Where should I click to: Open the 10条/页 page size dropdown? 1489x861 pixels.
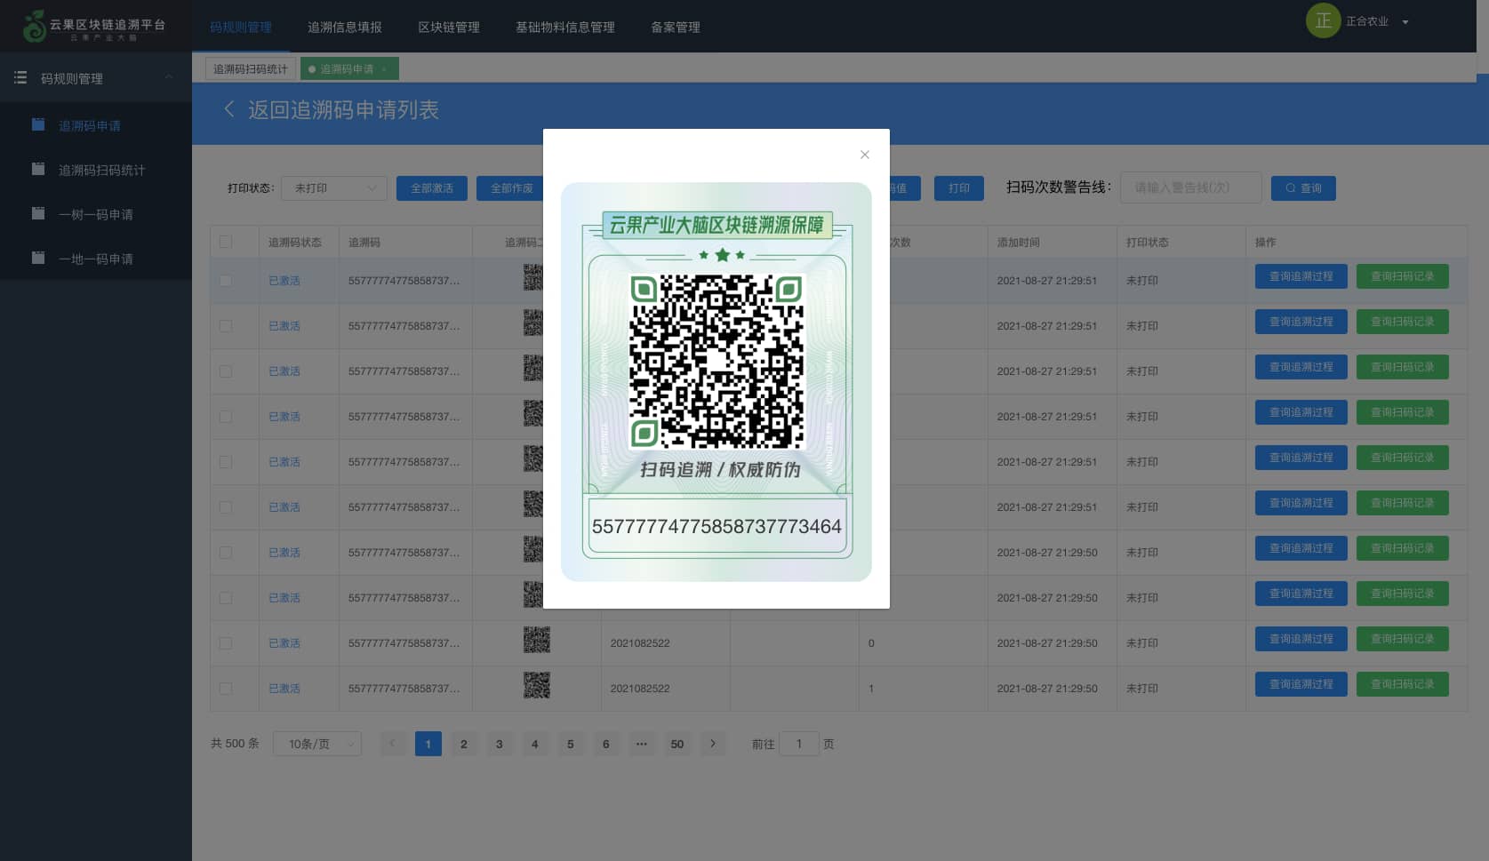[317, 744]
